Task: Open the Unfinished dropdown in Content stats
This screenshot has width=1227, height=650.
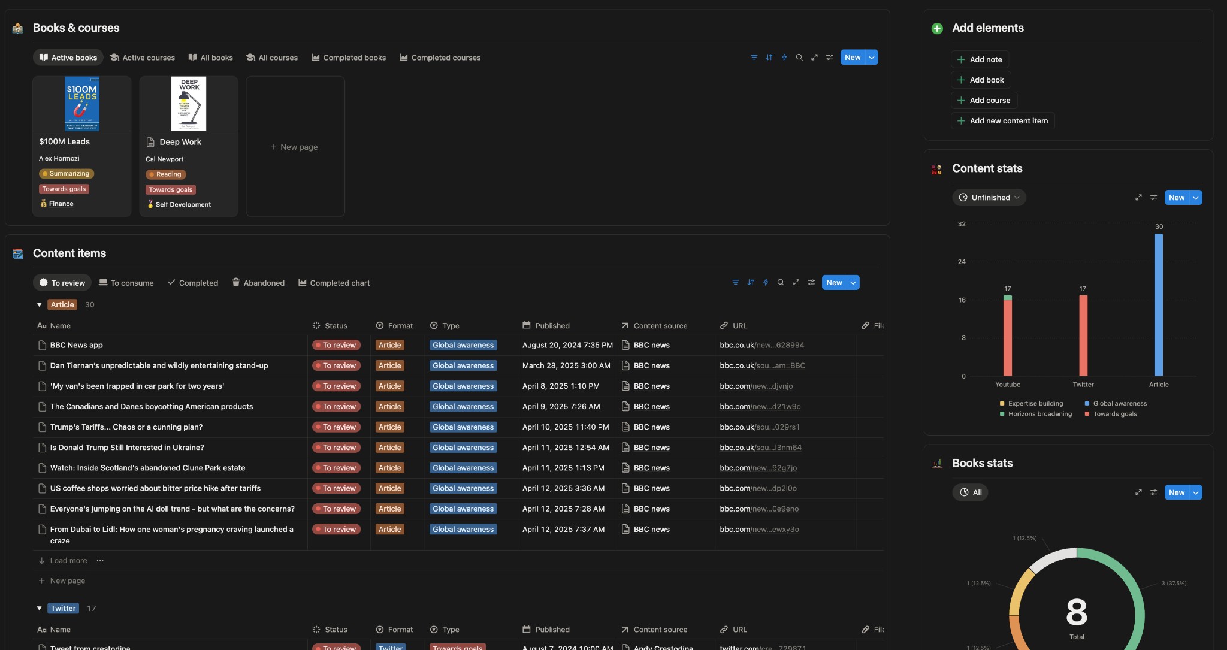Action: [989, 197]
